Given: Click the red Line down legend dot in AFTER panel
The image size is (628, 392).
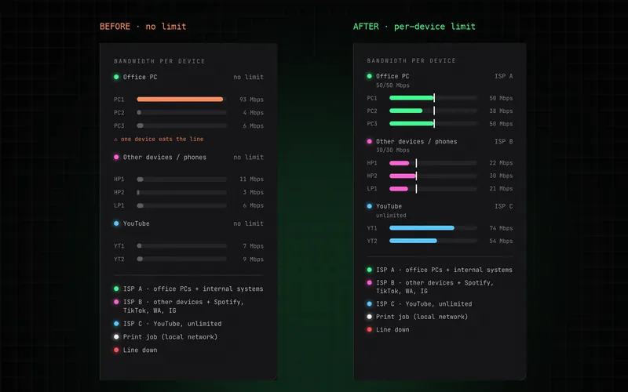Looking at the screenshot, I should coord(369,329).
